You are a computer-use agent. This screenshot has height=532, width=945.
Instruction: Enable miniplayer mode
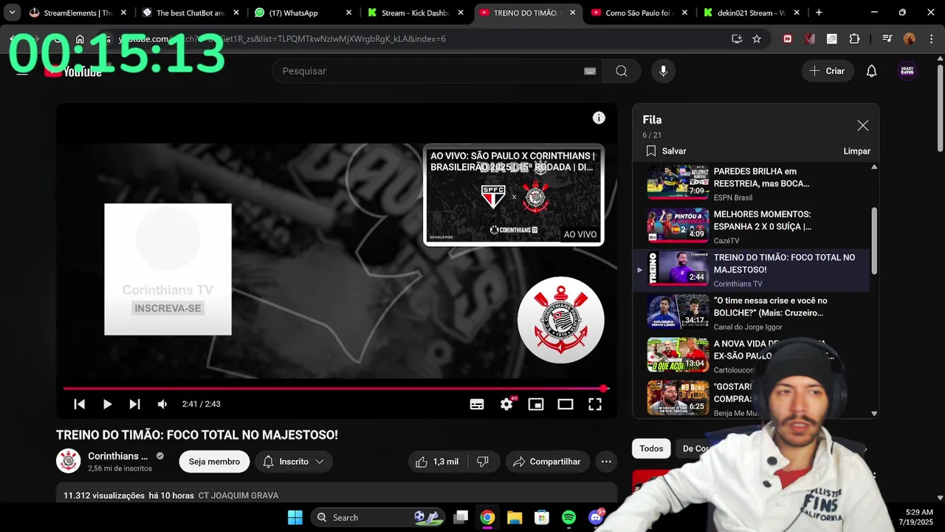(x=536, y=404)
